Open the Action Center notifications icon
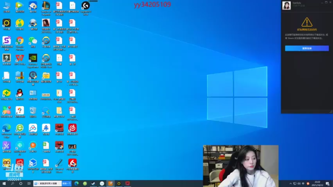333x187 pixels. tap(328, 184)
